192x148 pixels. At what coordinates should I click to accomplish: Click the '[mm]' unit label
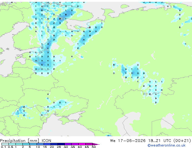[33, 141]
